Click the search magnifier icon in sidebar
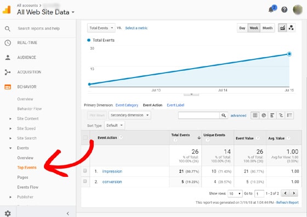Viewport: 307px width, 217px height. 8,29
